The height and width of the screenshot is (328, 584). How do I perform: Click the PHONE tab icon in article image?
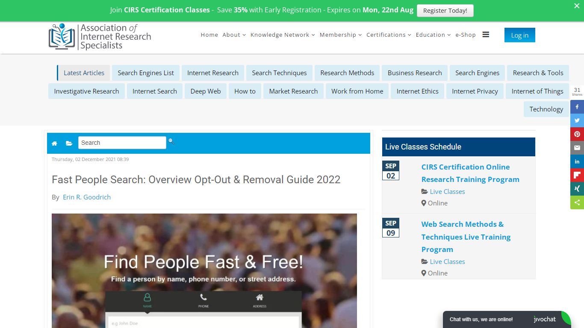(x=204, y=300)
